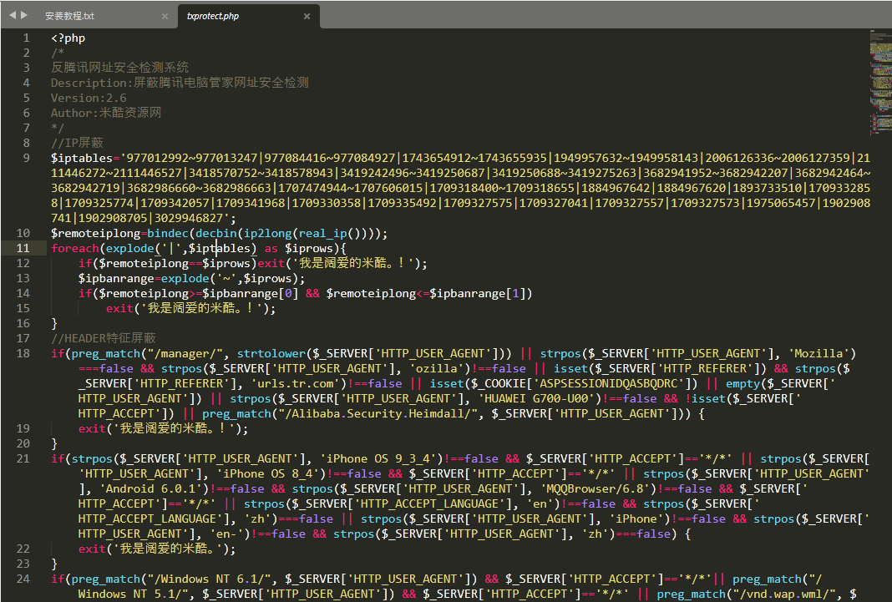This screenshot has height=602, width=892.
Task: Click 'ASPSESSIONIDQASBQDRC' cookie string
Action: coord(609,384)
